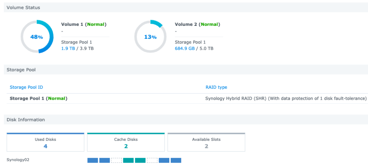368x167 pixels.
Task: Select the first blue used disk slot
Action: pyautogui.click(x=92, y=160)
